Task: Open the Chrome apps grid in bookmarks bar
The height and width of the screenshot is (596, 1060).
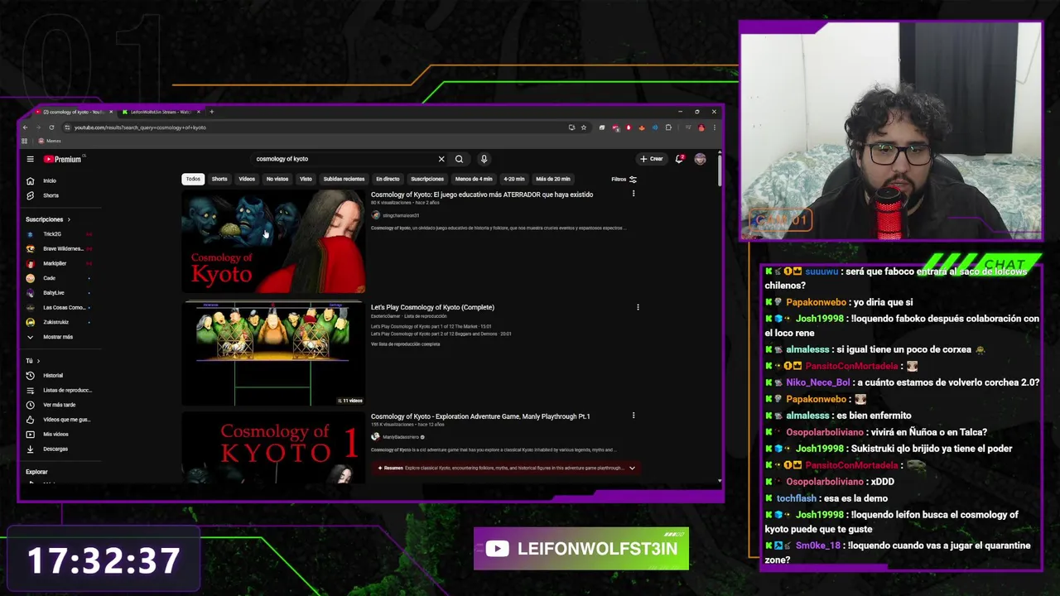Action: click(25, 141)
